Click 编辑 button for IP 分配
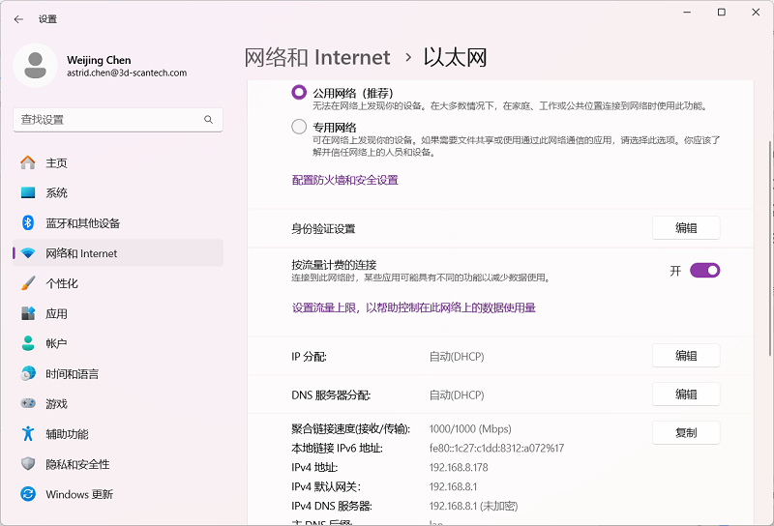This screenshot has width=774, height=526. (686, 356)
